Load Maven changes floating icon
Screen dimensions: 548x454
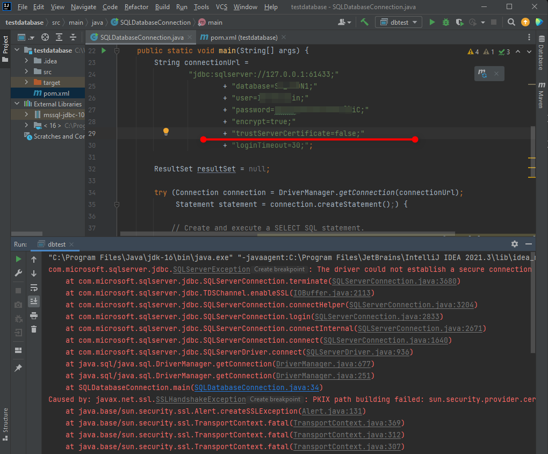482,74
